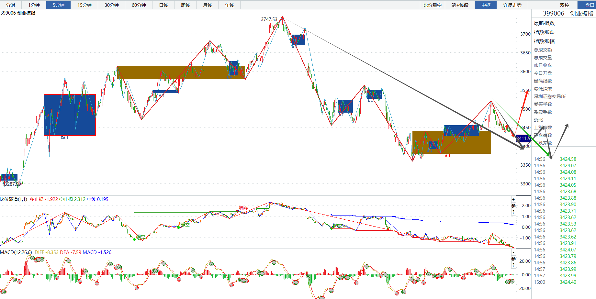Open the 年线 yearly chart tab
Image resolution: width=596 pixels, height=299 pixels.
pos(230,5)
